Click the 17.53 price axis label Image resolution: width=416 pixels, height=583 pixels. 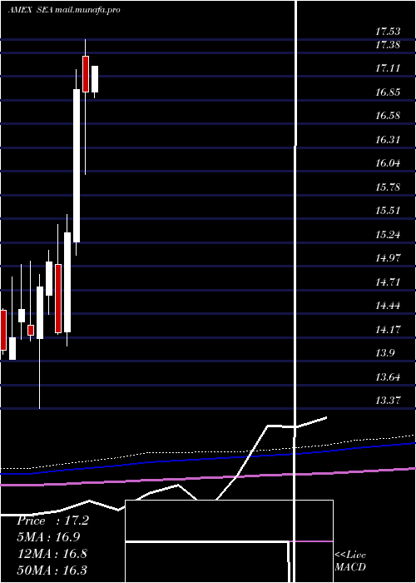click(388, 31)
